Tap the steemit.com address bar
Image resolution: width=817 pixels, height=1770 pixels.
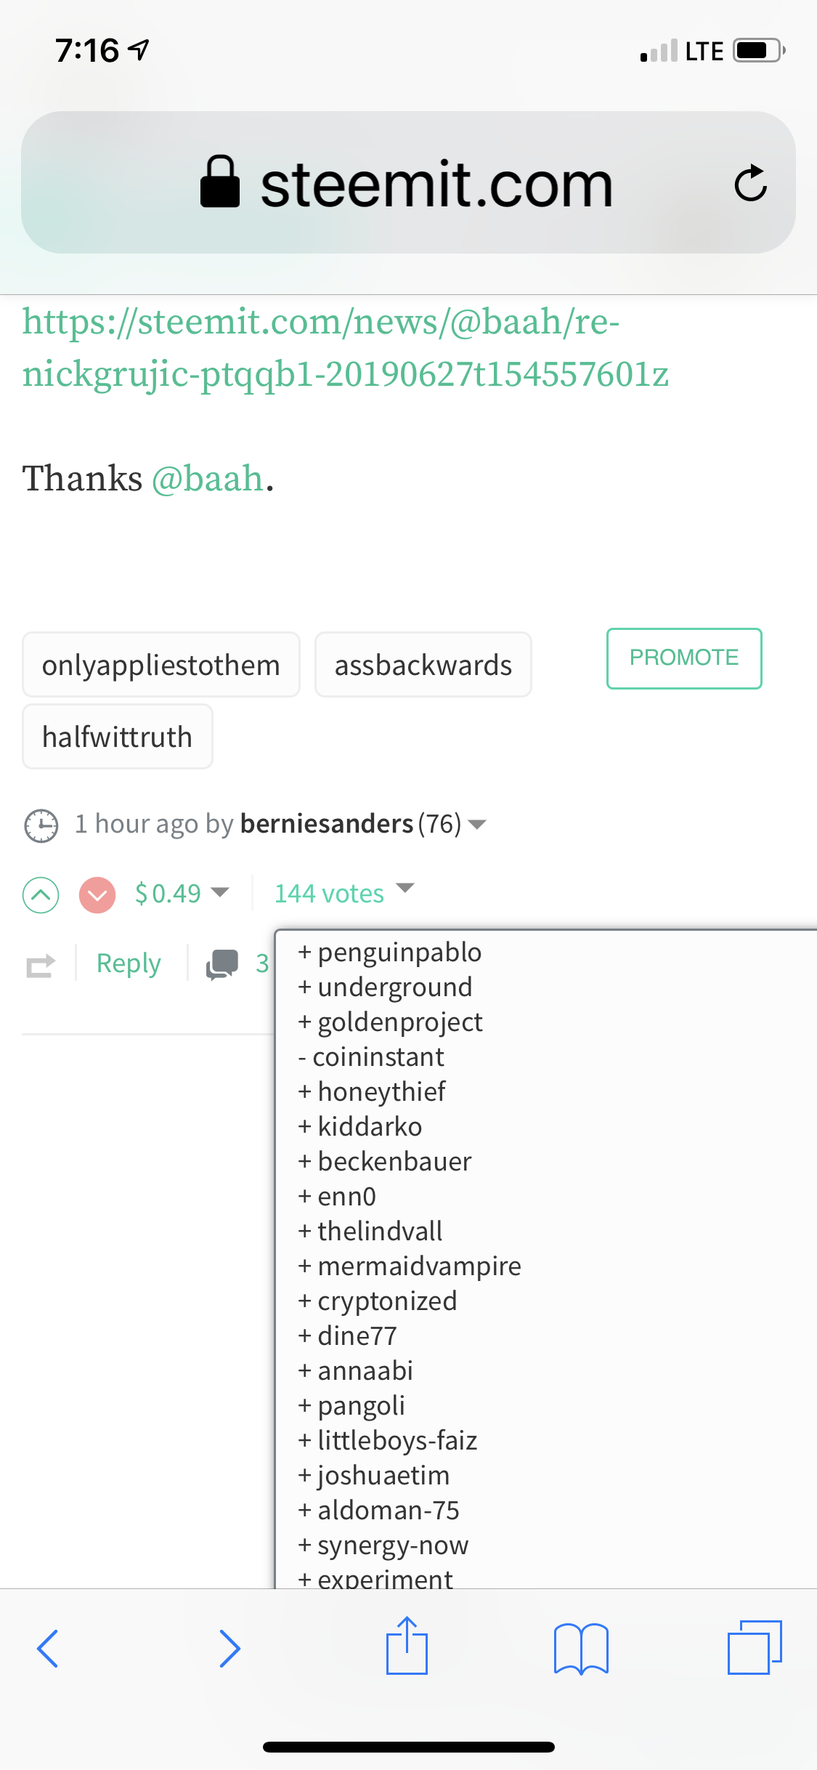pyautogui.click(x=408, y=183)
